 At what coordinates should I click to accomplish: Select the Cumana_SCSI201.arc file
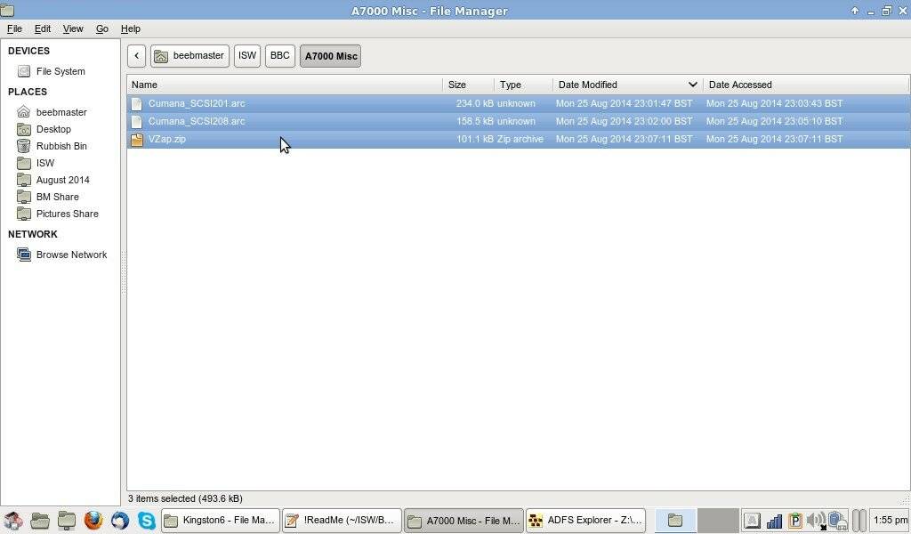196,104
